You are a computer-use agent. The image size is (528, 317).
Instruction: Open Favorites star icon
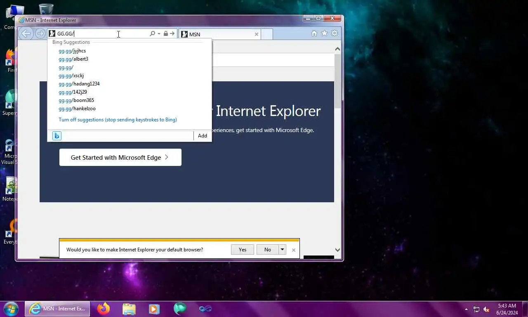click(325, 33)
